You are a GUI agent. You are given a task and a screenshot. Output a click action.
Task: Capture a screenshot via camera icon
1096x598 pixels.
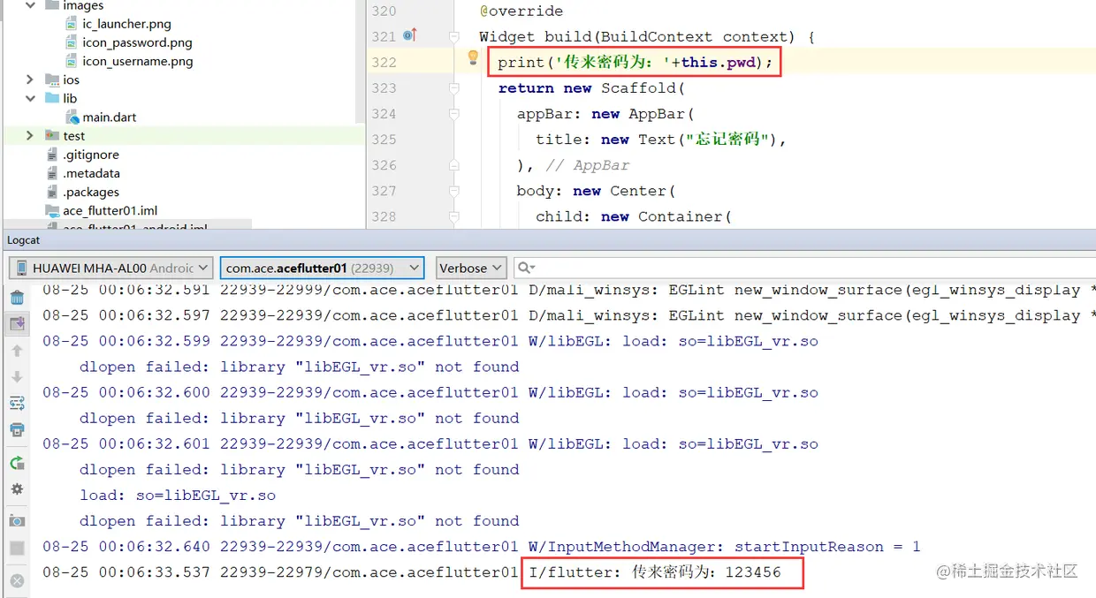(x=17, y=521)
